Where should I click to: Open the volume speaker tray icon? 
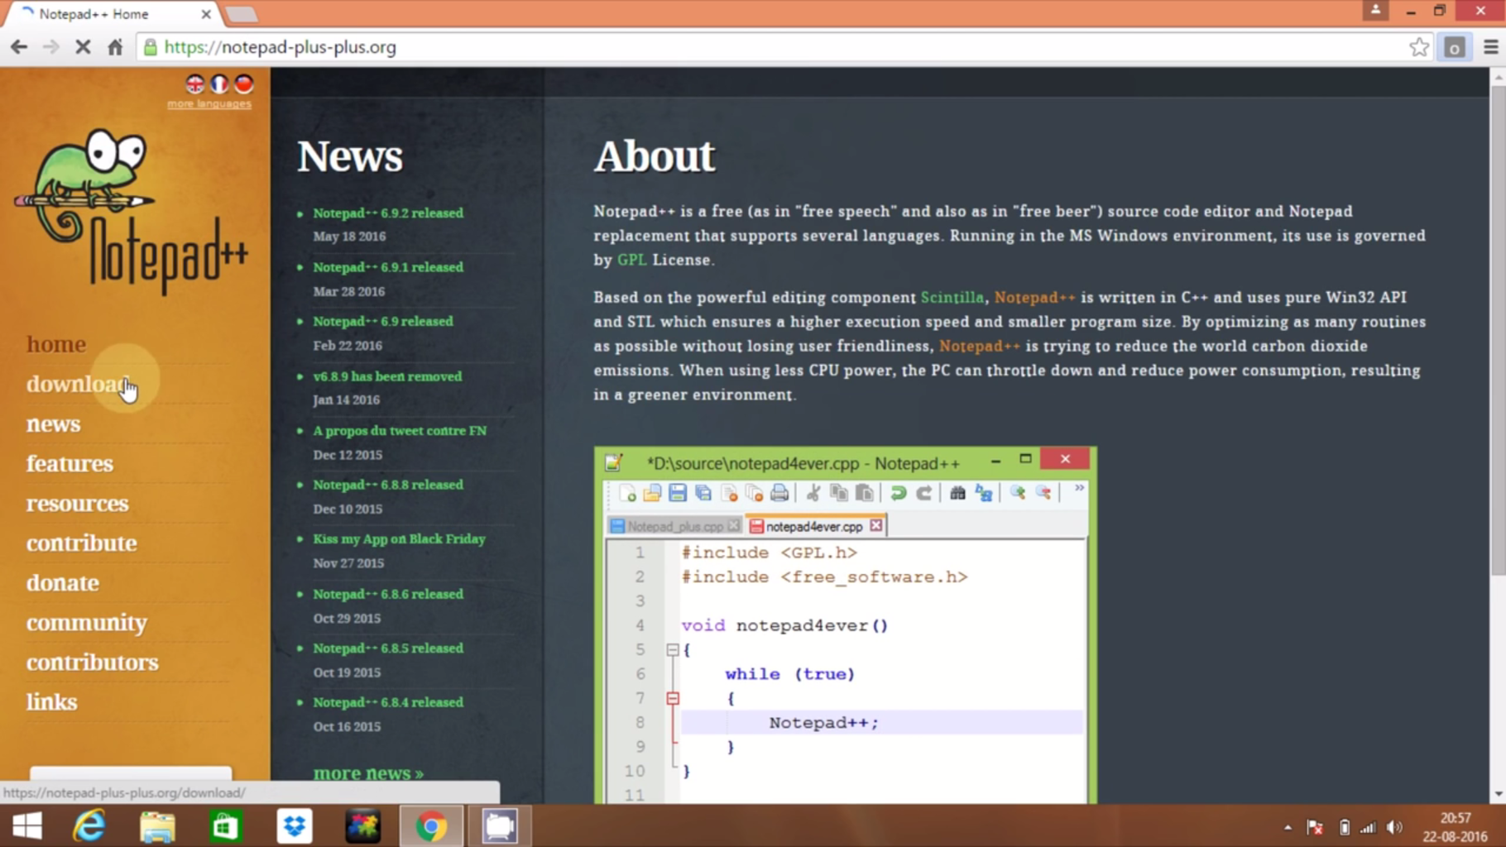(1395, 827)
